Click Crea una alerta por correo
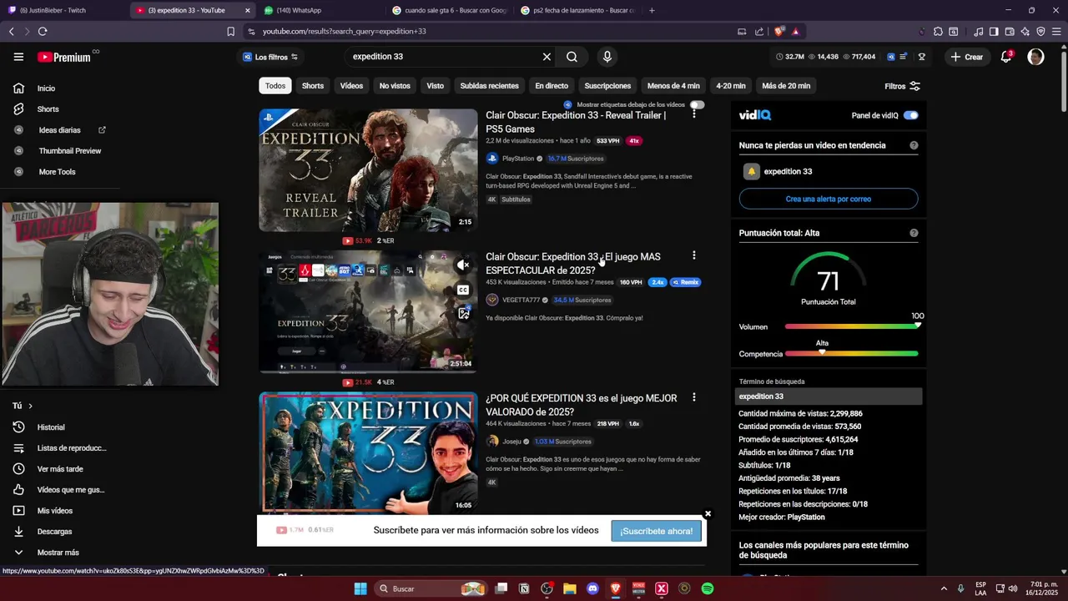The image size is (1068, 601). (829, 199)
